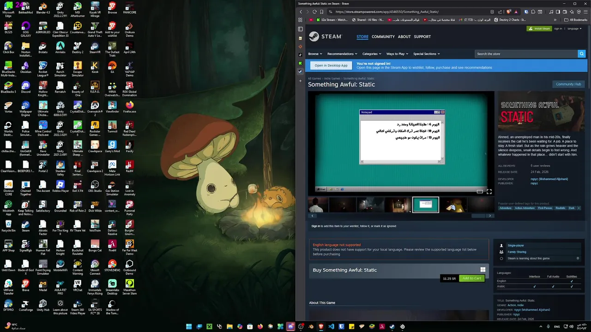Open the ABOUT tab
This screenshot has width=591, height=332.
click(404, 36)
